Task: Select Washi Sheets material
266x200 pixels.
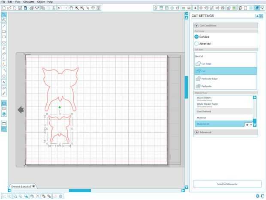Action: coord(224,99)
